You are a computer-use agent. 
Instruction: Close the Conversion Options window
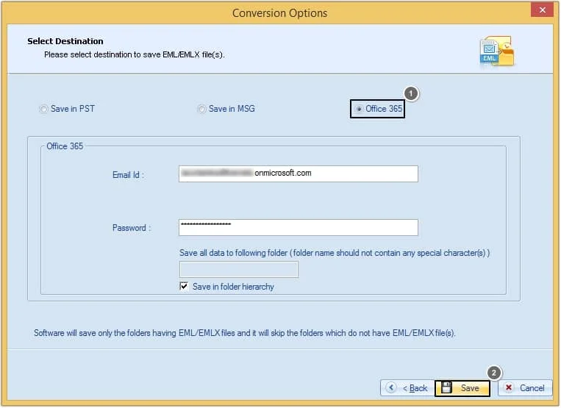(542, 10)
